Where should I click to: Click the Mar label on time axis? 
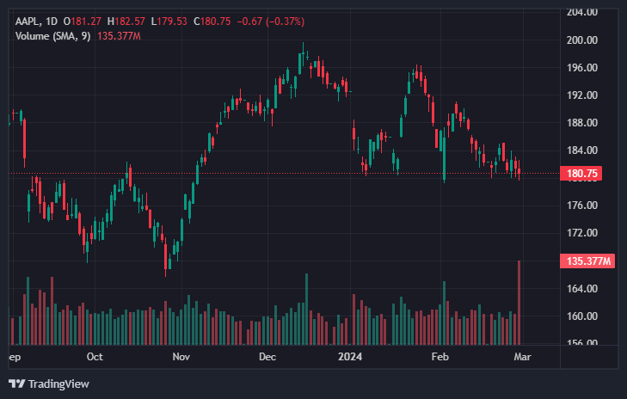[x=522, y=357]
